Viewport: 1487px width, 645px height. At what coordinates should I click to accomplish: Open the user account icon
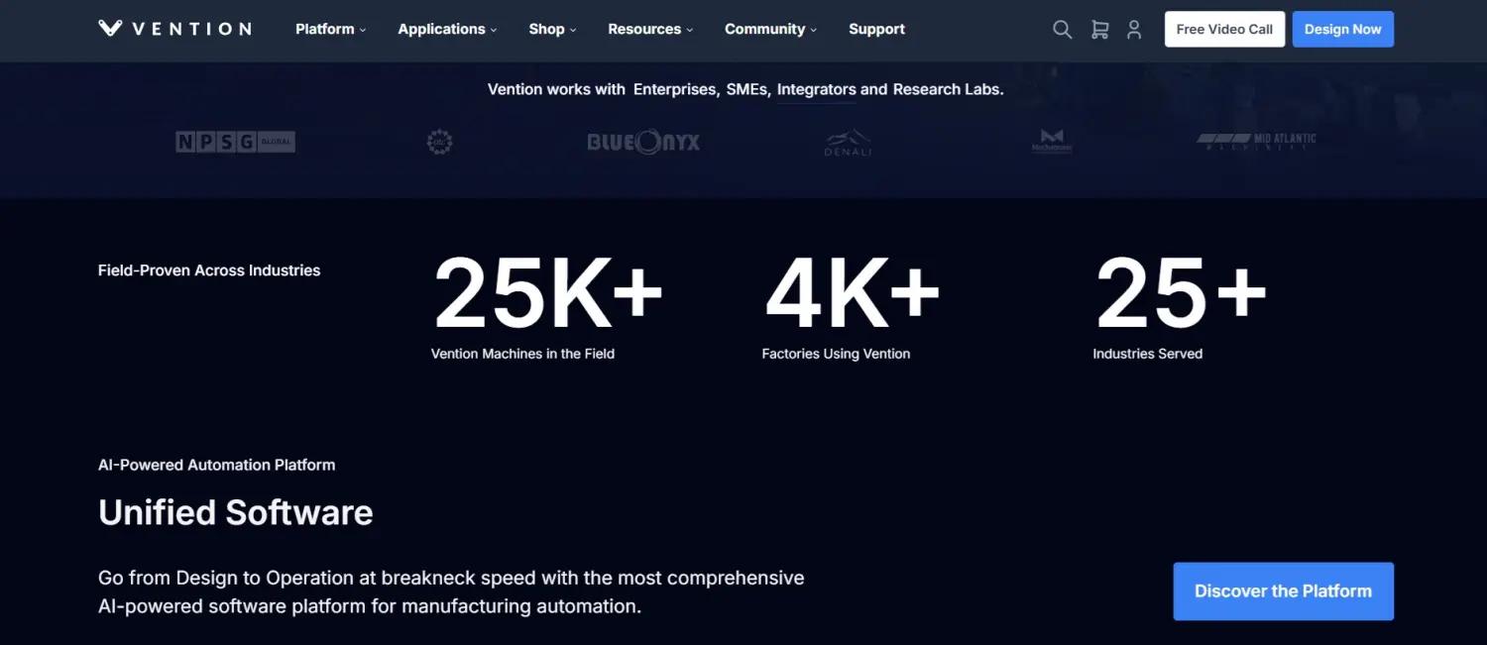coord(1134,30)
